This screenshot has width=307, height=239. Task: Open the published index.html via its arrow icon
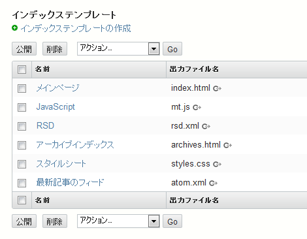pyautogui.click(x=217, y=89)
